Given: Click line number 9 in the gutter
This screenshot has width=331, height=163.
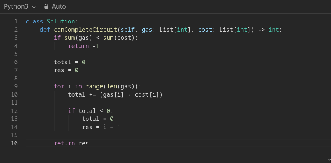Looking at the screenshot, I should pos(16,87).
